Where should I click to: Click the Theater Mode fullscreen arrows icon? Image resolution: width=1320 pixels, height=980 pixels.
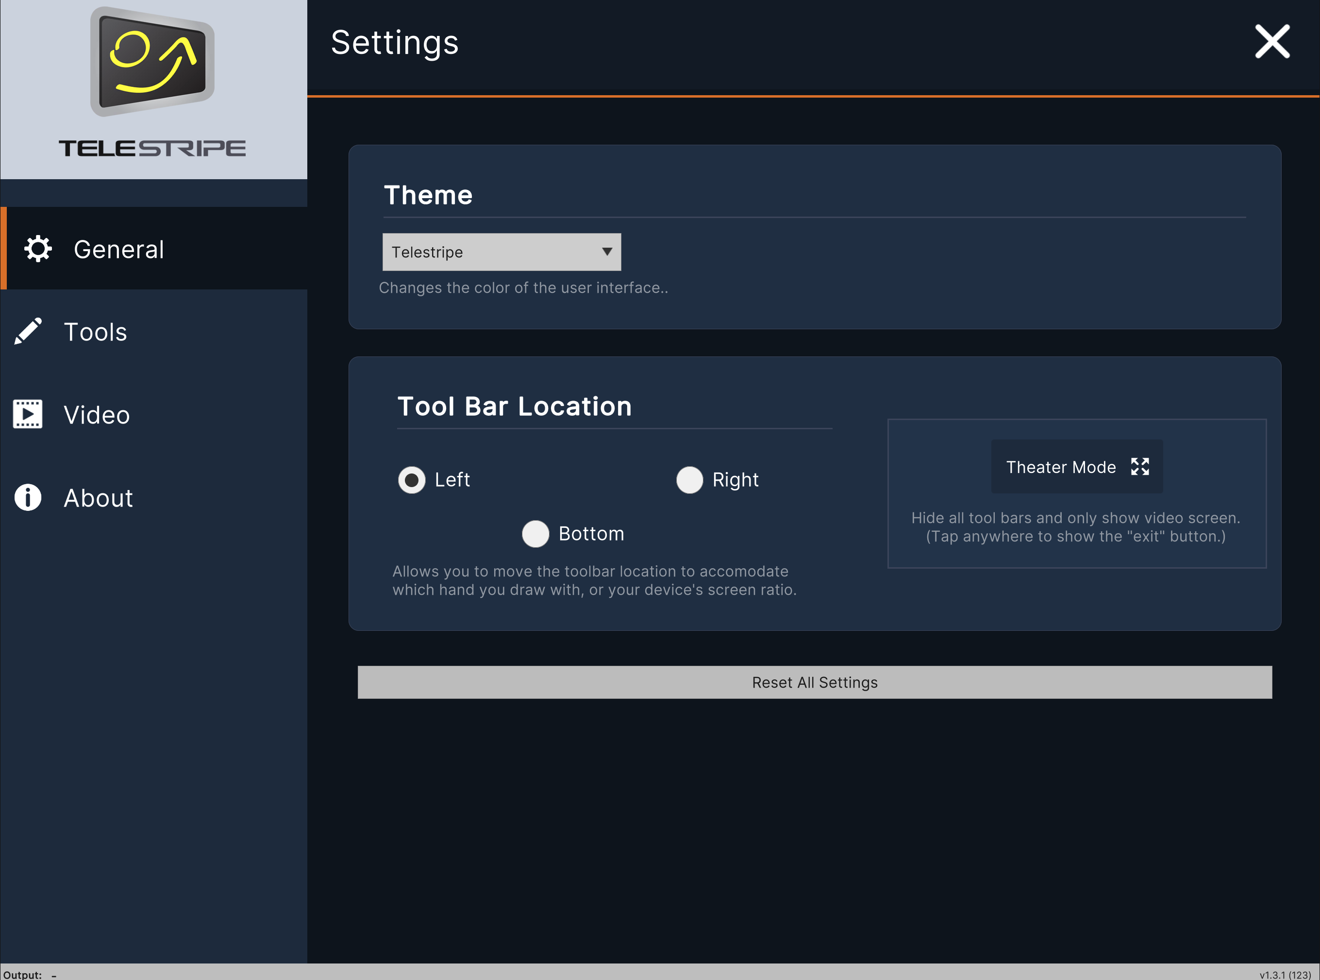1139,467
